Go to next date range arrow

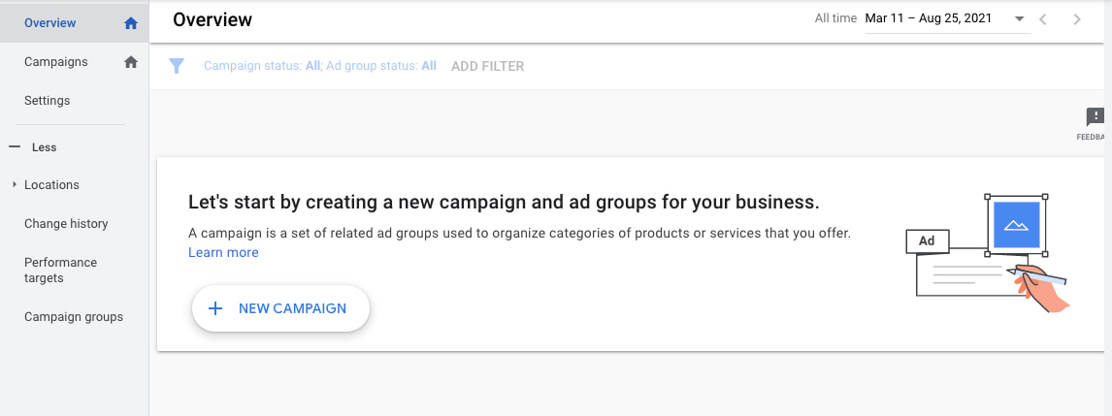pyautogui.click(x=1077, y=19)
